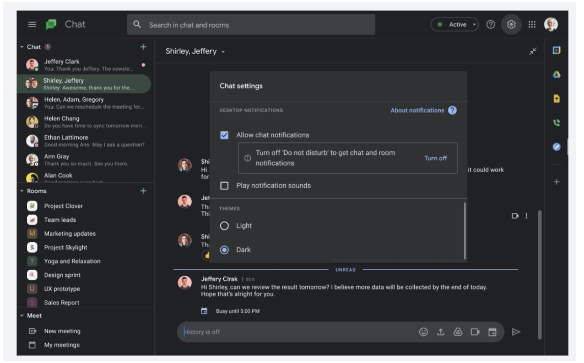Uncheck Allow chat notifications
The image size is (584, 363).
pyautogui.click(x=224, y=135)
